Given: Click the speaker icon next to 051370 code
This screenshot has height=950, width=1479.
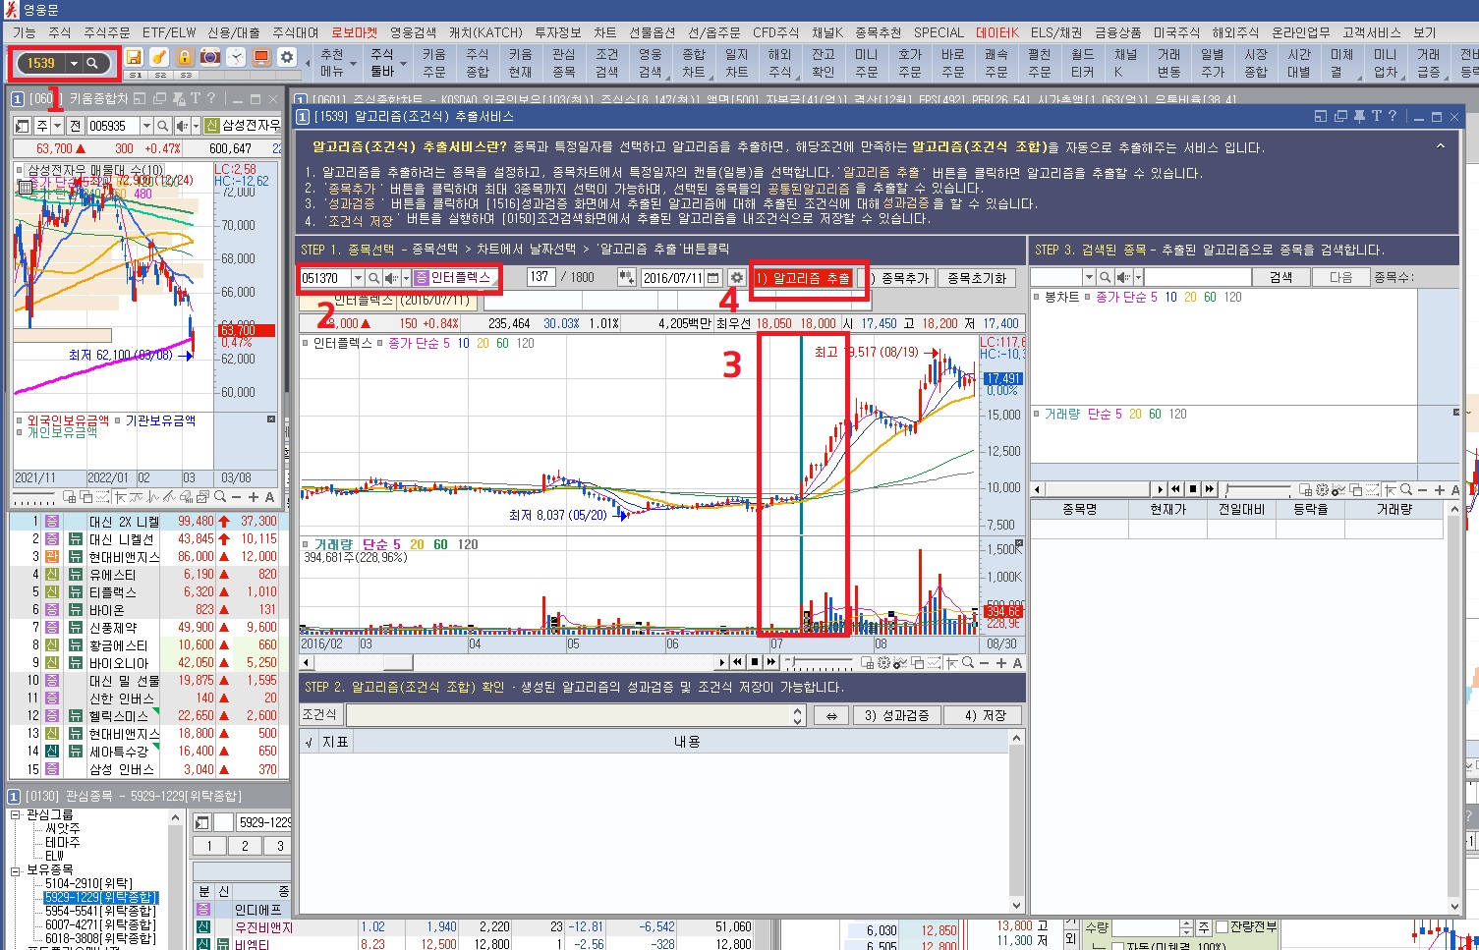Looking at the screenshot, I should [391, 278].
